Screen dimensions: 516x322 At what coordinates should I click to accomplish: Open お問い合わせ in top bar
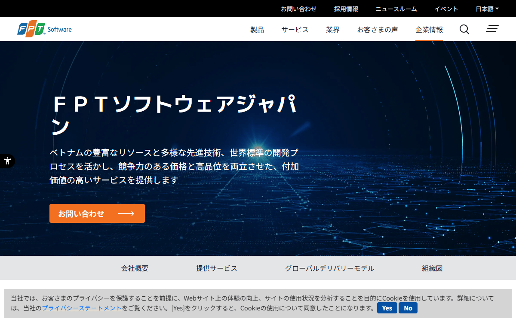coord(299,9)
